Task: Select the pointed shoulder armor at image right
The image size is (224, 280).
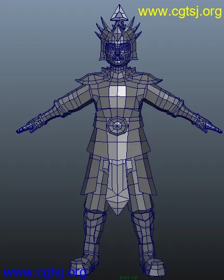Action: click(x=153, y=79)
